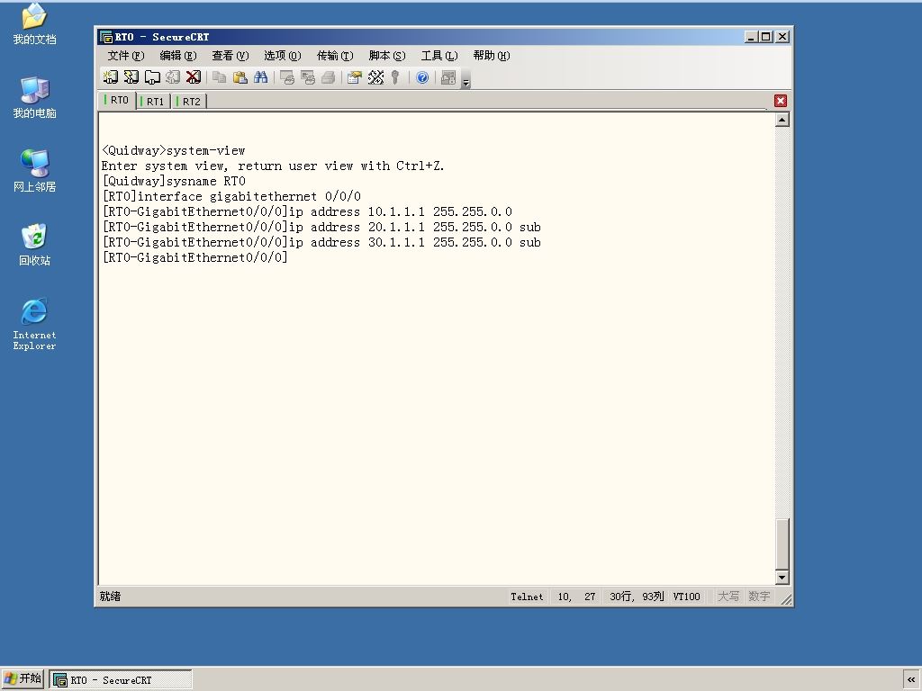
Task: Click the '<Quidway>system-view' line
Action: pos(174,150)
